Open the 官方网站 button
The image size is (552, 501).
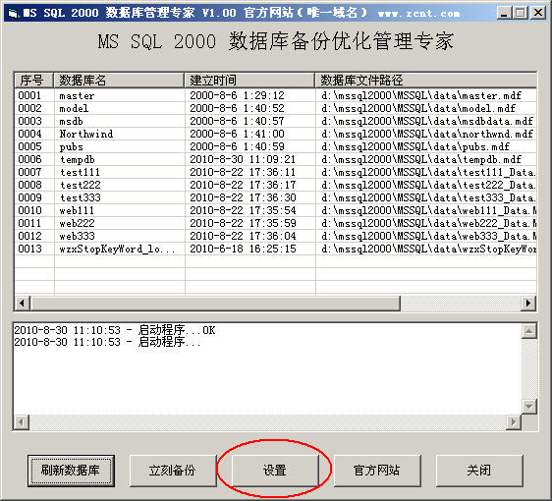(377, 471)
